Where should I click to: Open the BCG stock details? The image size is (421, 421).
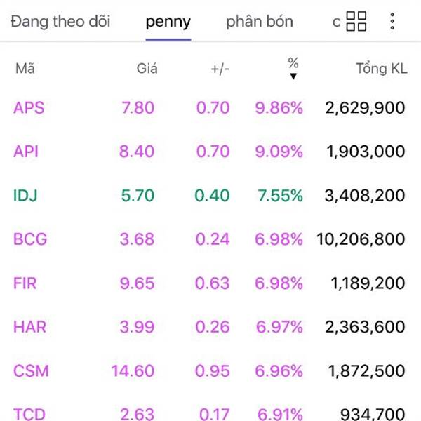click(x=210, y=239)
